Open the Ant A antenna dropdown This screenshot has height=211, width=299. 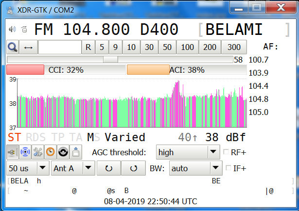coord(73,168)
